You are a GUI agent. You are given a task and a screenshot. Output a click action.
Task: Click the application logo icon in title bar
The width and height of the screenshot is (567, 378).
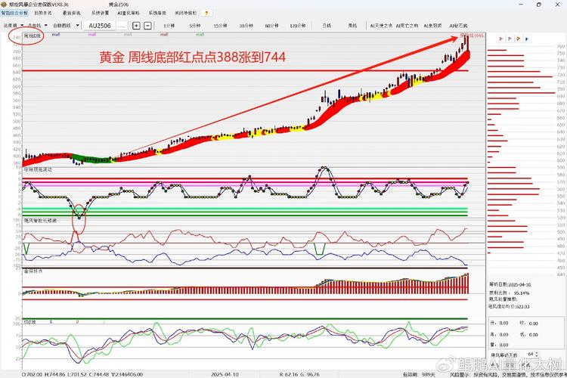pyautogui.click(x=4, y=5)
